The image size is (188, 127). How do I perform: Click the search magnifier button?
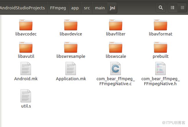click(x=161, y=8)
